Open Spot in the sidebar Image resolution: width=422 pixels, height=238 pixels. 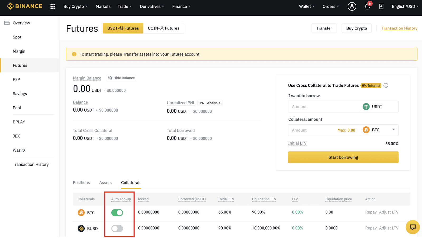coord(17,37)
